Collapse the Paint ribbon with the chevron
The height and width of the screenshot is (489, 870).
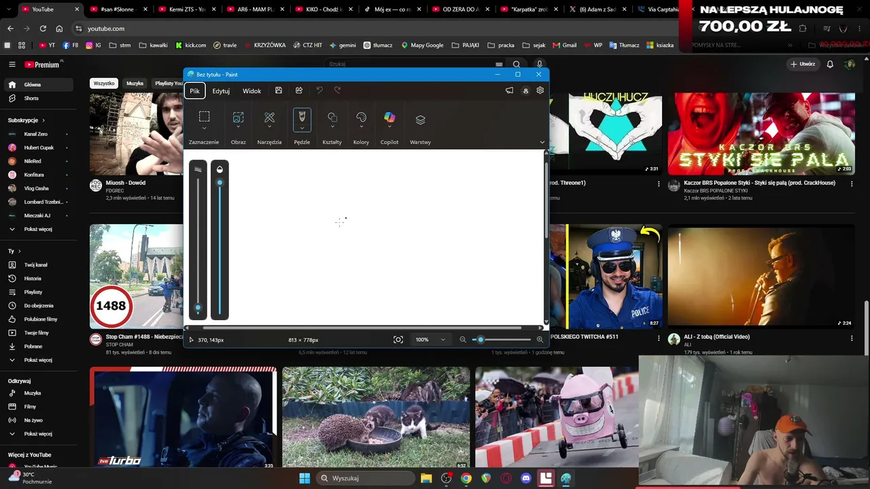(x=542, y=142)
